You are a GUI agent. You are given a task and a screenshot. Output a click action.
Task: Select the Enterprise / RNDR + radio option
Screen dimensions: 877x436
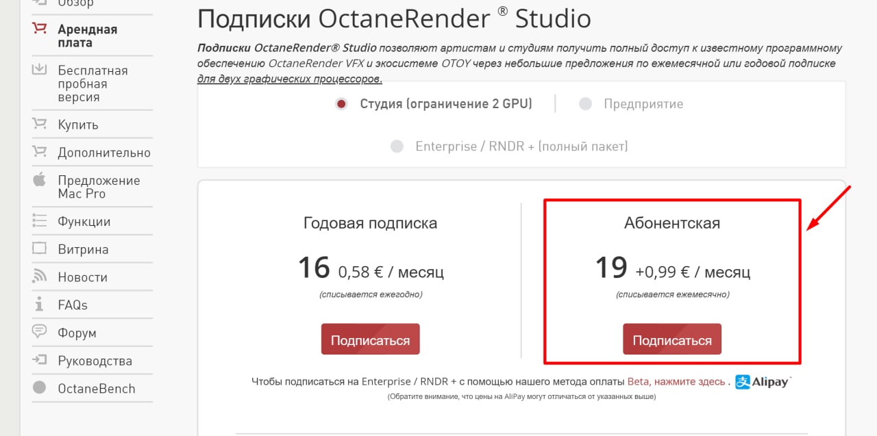coord(397,146)
